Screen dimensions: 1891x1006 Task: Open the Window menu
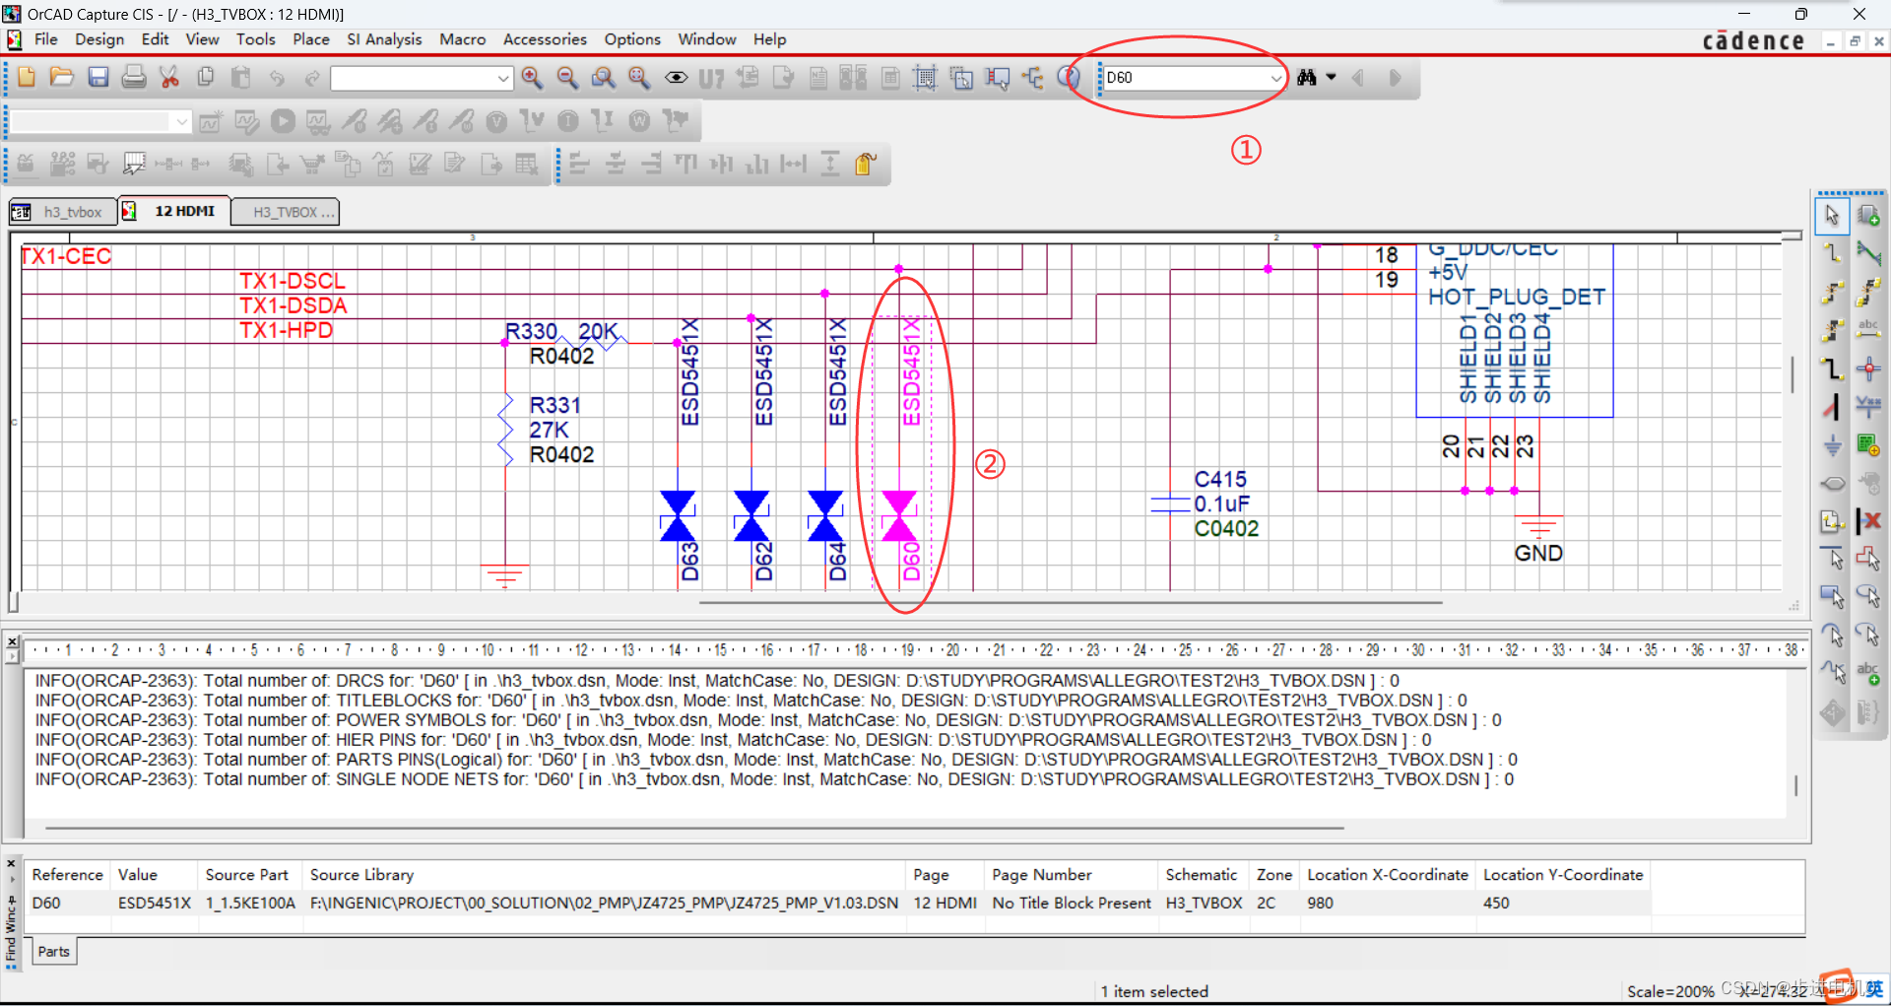click(707, 39)
